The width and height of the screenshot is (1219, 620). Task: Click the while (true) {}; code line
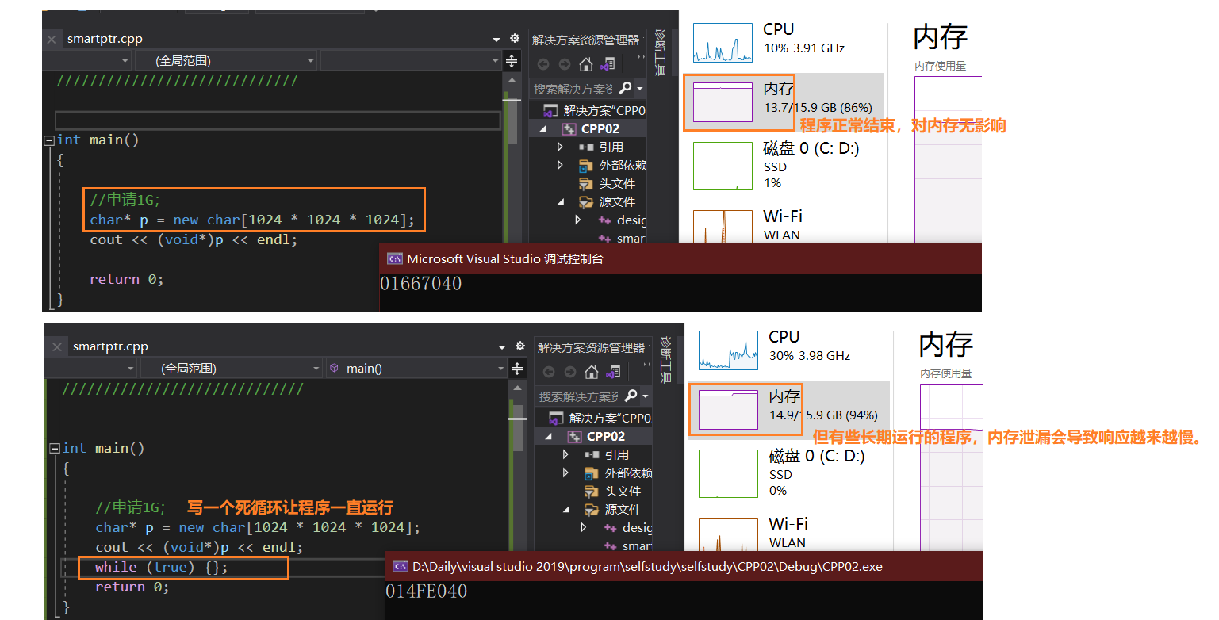162,567
